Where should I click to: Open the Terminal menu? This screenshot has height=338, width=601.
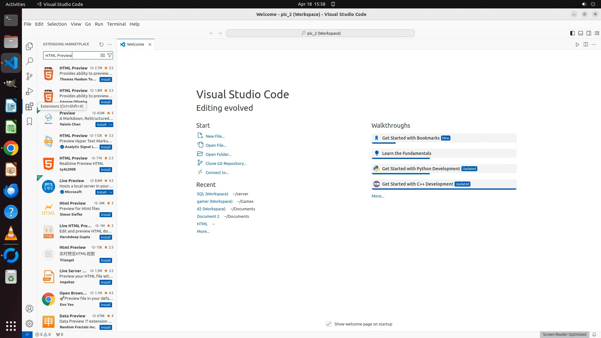116,24
